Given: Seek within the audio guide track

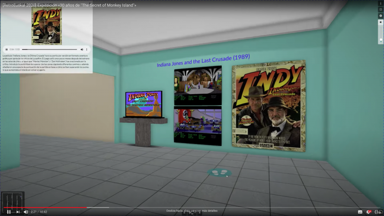Looking at the screenshot, I should click(49, 49).
